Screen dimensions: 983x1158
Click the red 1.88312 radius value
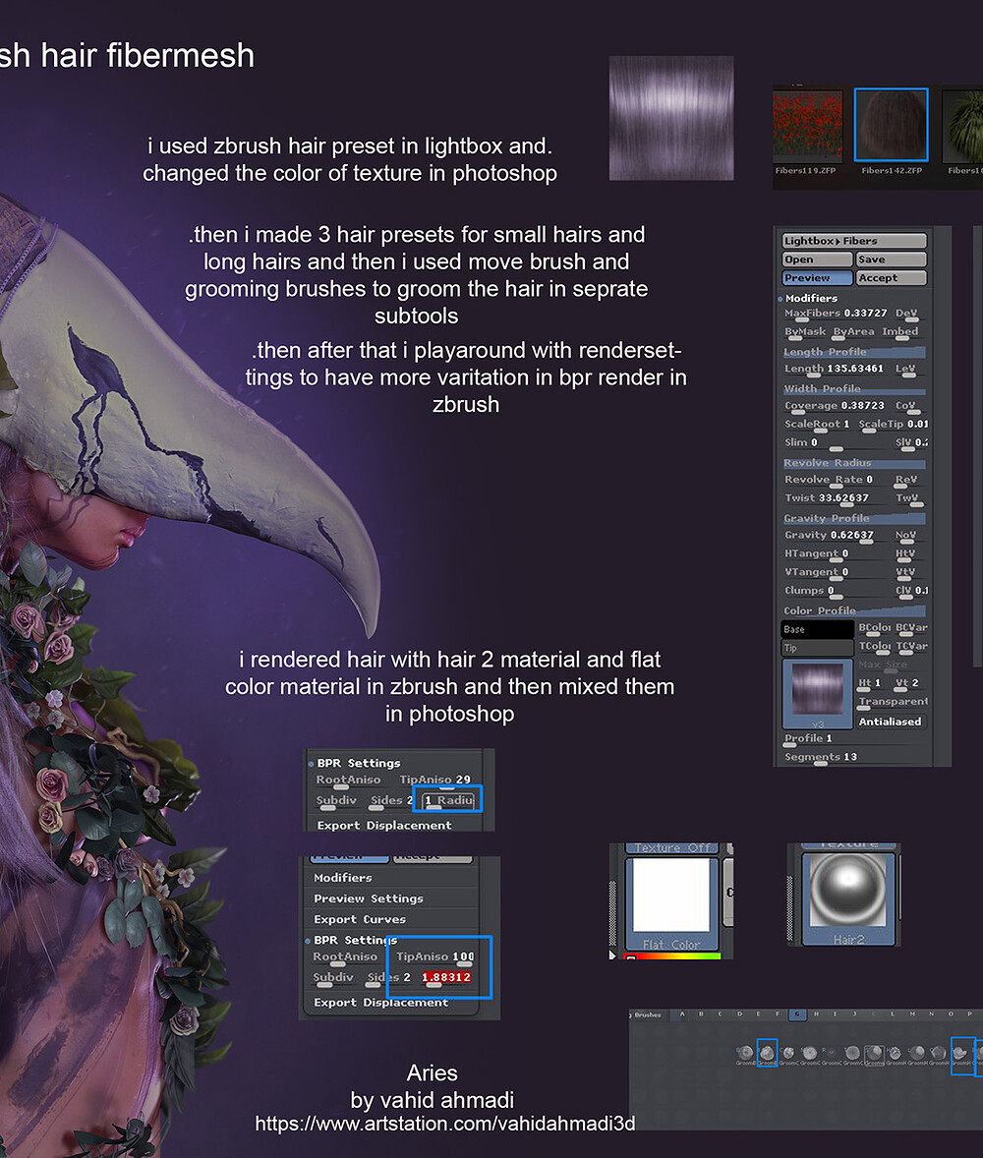point(446,978)
